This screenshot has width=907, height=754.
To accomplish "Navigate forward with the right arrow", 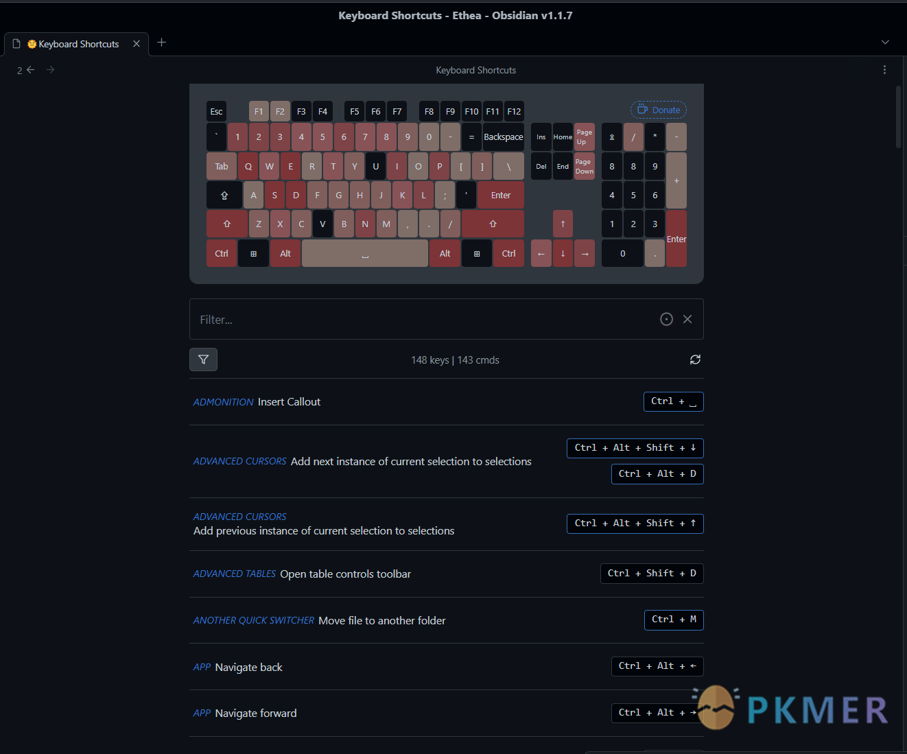I will [50, 70].
